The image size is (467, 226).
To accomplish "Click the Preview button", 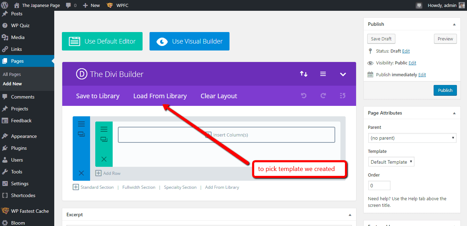I will pos(445,39).
